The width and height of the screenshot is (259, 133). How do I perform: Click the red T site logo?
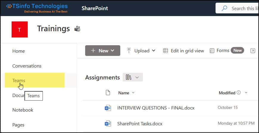pyautogui.click(x=20, y=29)
